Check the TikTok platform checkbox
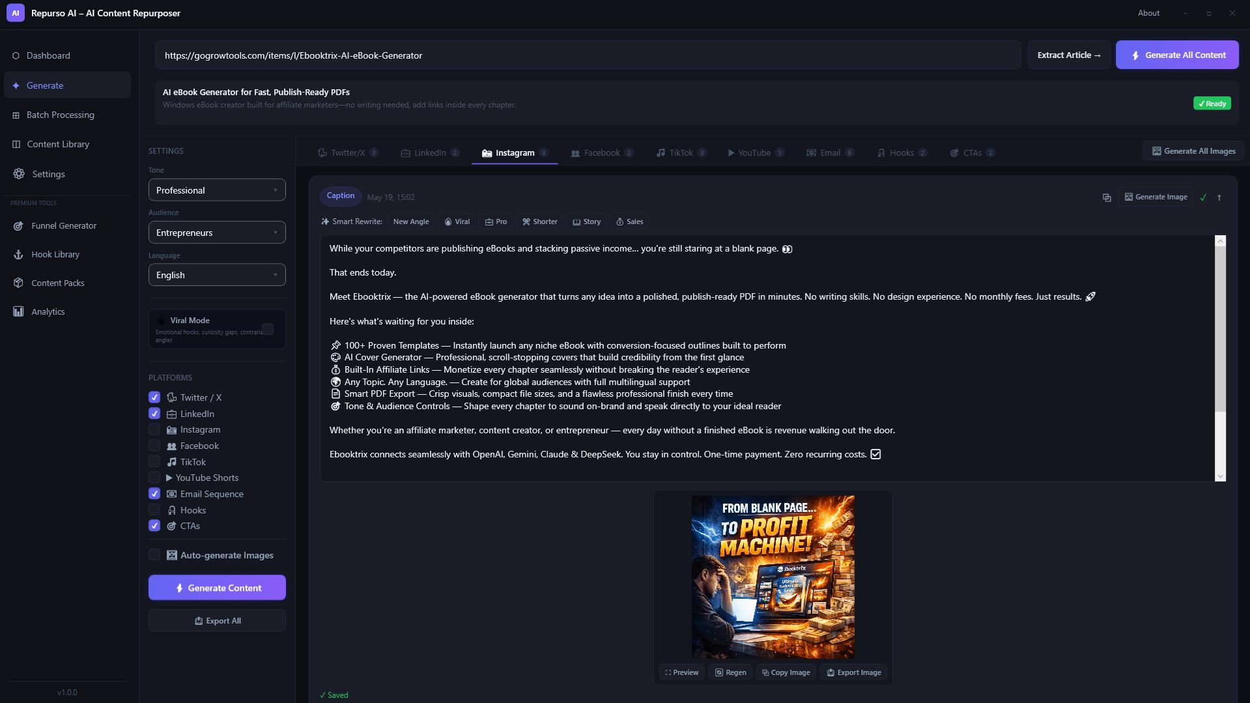The width and height of the screenshot is (1250, 703). point(154,462)
